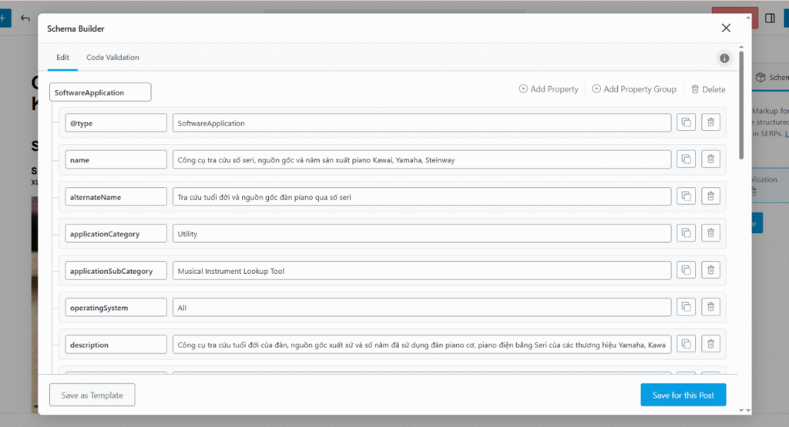Viewport: 789px width, 427px height.
Task: Save schema as Template
Action: pos(92,395)
